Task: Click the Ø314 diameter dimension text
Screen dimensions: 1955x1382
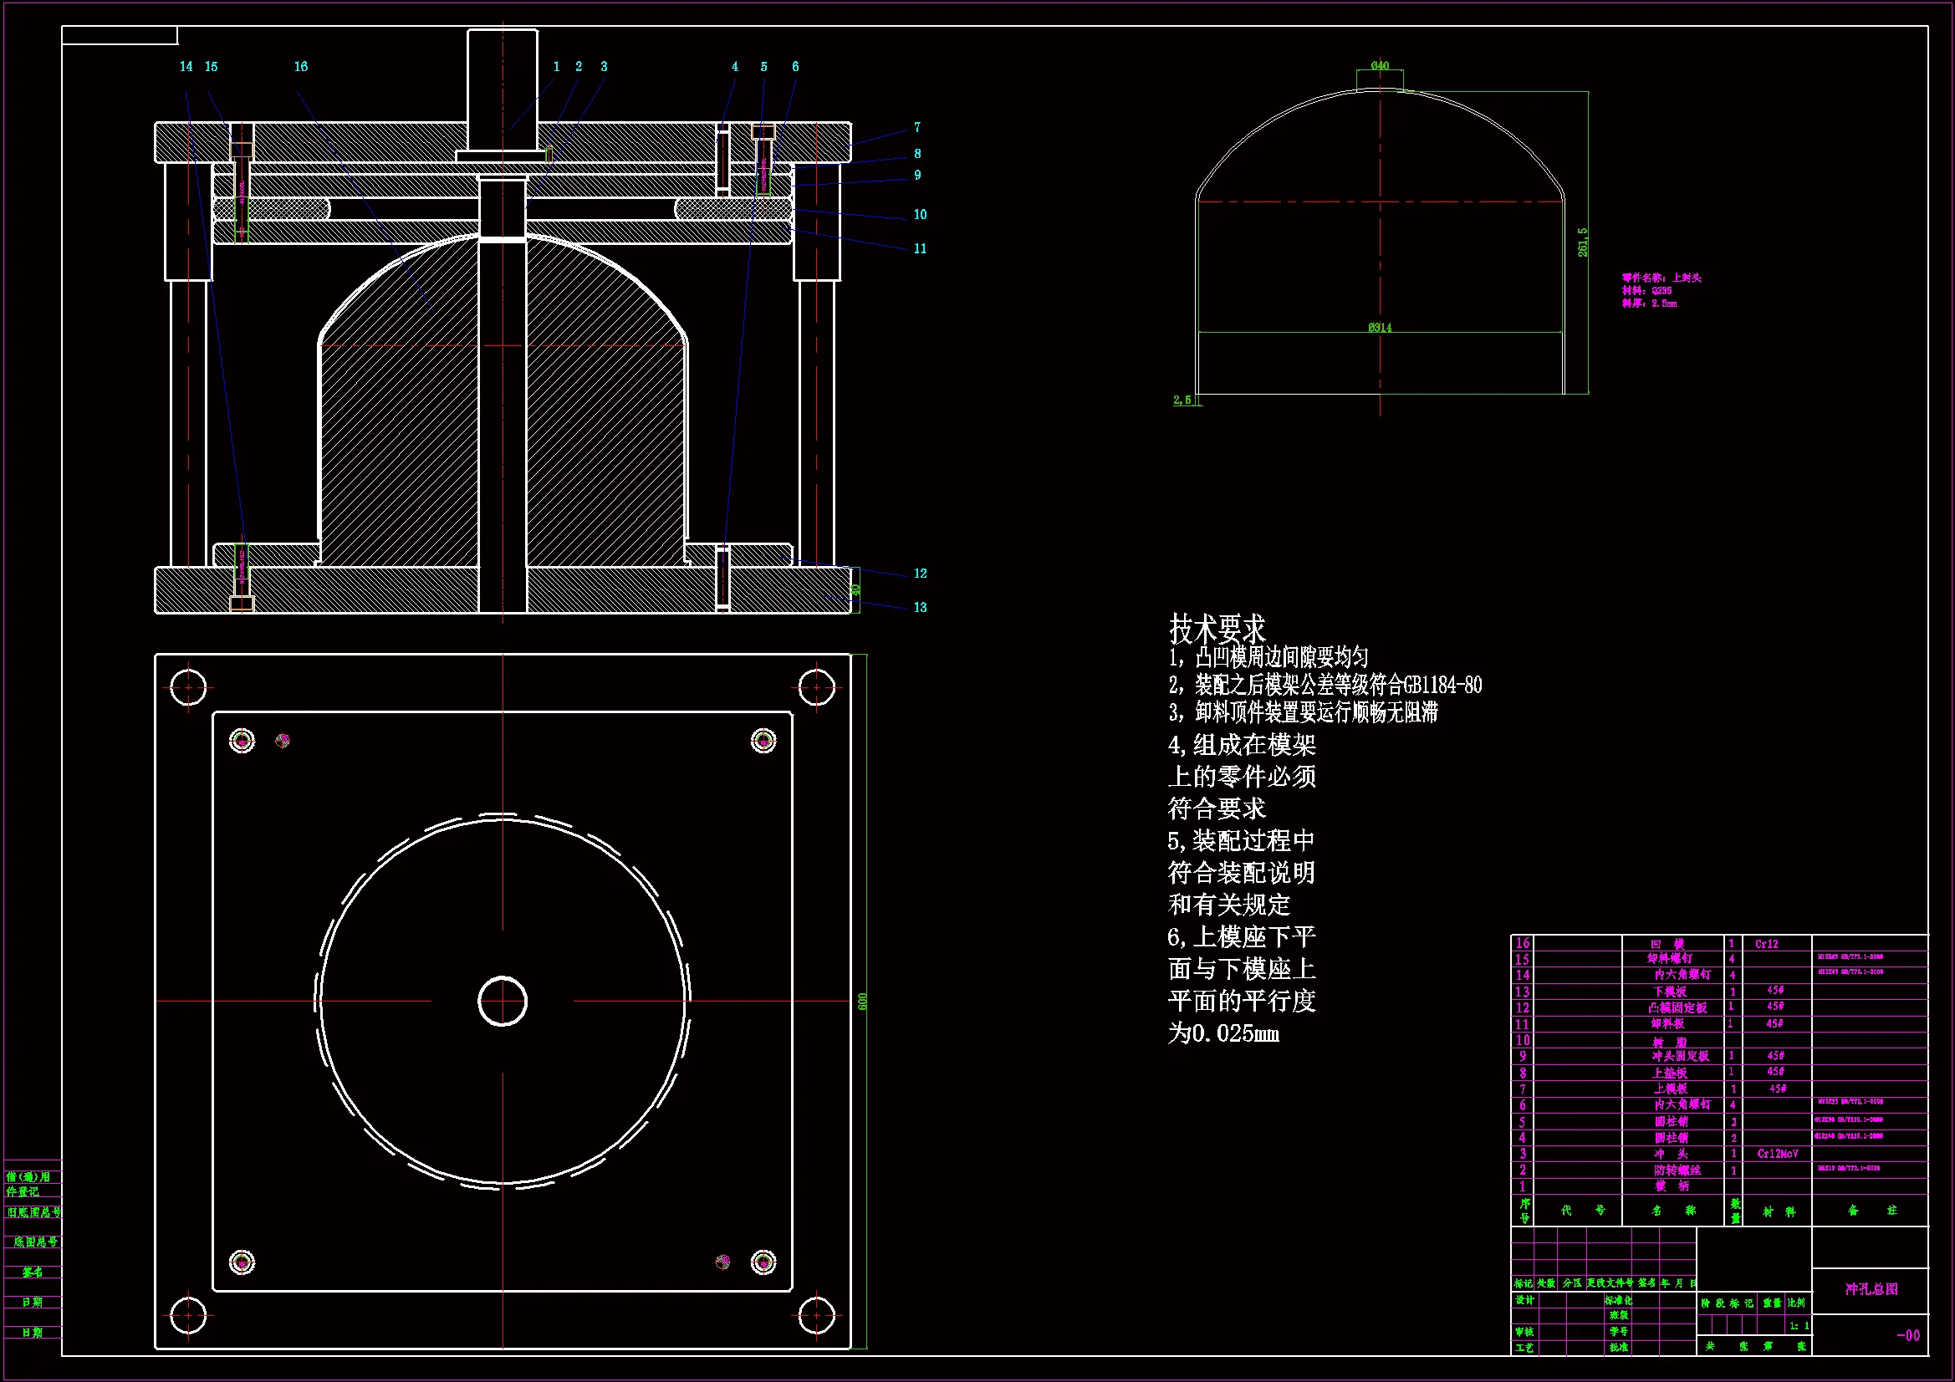Action: coord(1380,327)
